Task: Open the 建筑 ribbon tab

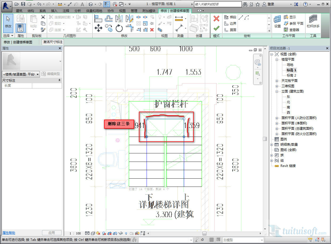Action: [x=19, y=11]
